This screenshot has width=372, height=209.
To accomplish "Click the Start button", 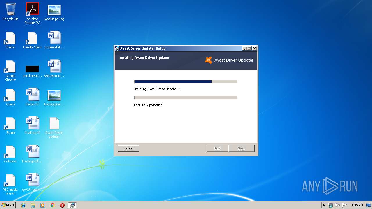I will pyautogui.click(x=8, y=205).
